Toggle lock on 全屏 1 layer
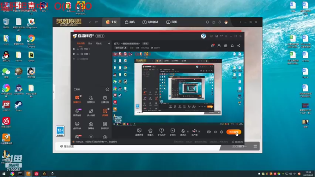 (x=78, y=54)
